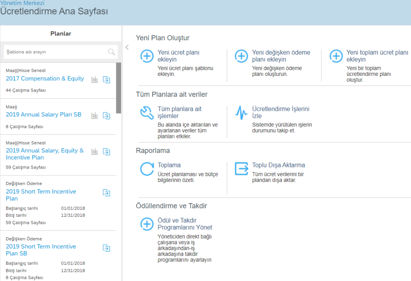Collapse the Planlar side panel arrow
Image resolution: width=411 pixels, height=281 pixels.
pyautogui.click(x=127, y=47)
